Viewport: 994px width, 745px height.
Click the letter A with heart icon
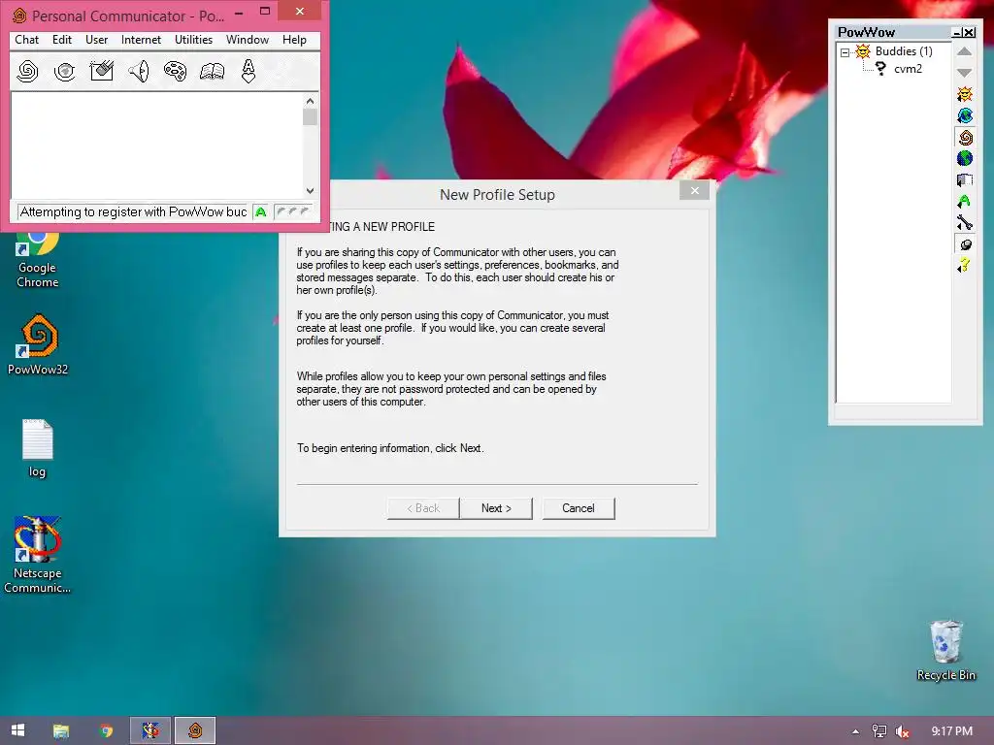coord(248,71)
